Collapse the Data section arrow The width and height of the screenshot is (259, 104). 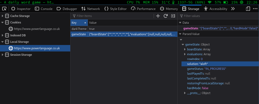[180, 23]
